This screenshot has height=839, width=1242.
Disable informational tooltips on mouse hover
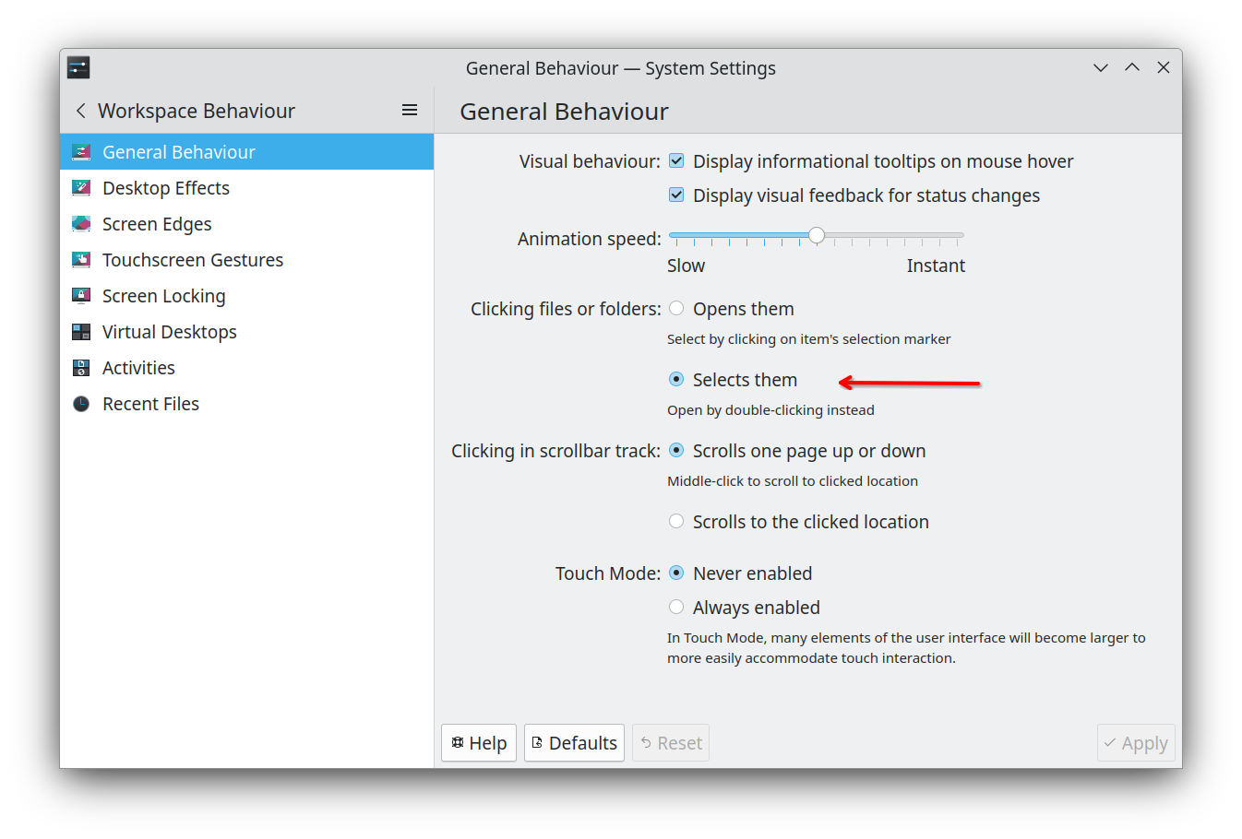[676, 161]
